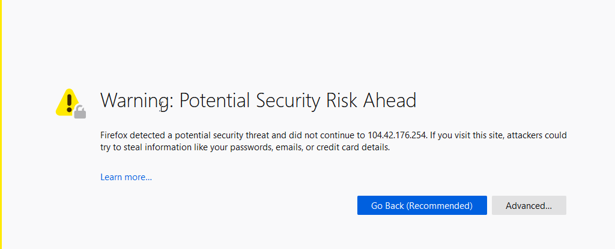Click the word Firefox in the description

(114, 136)
